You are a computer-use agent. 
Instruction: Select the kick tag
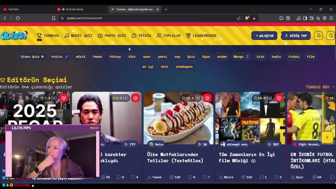point(260,57)
